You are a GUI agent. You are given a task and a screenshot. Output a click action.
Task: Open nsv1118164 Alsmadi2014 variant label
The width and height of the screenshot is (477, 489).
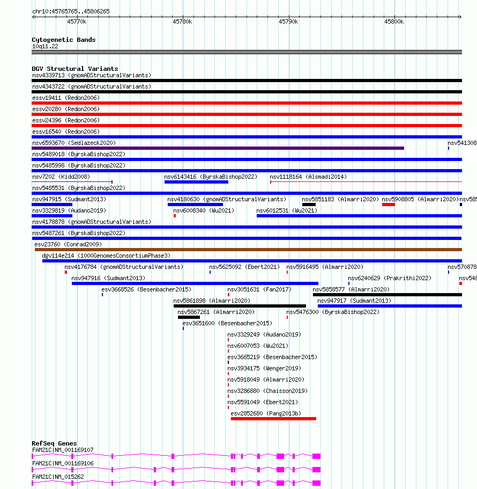pyautogui.click(x=308, y=177)
